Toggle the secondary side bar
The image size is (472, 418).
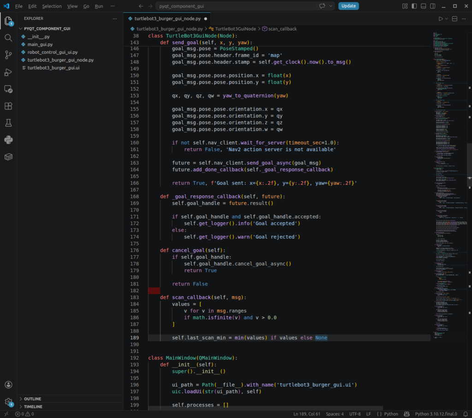click(433, 6)
